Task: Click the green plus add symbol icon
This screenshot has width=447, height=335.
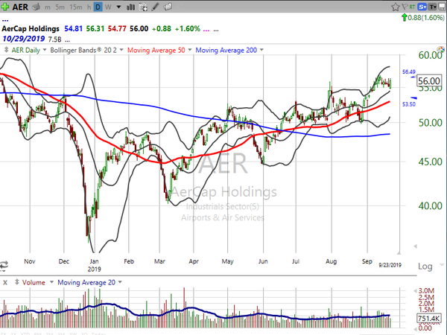Action: pos(7,7)
